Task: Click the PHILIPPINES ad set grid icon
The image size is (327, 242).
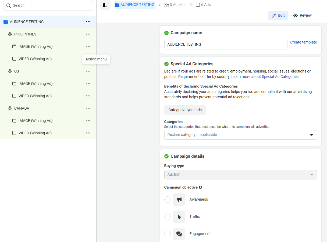Action: click(x=10, y=34)
